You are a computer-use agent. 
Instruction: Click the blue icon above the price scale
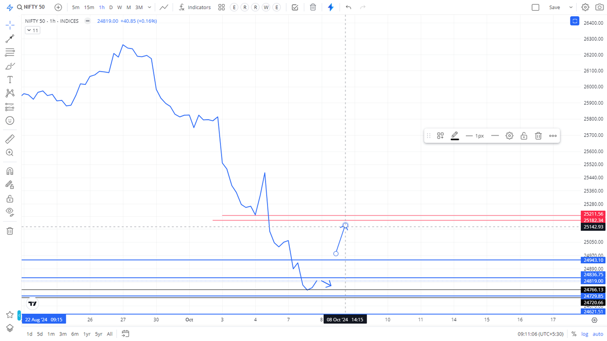pyautogui.click(x=574, y=21)
